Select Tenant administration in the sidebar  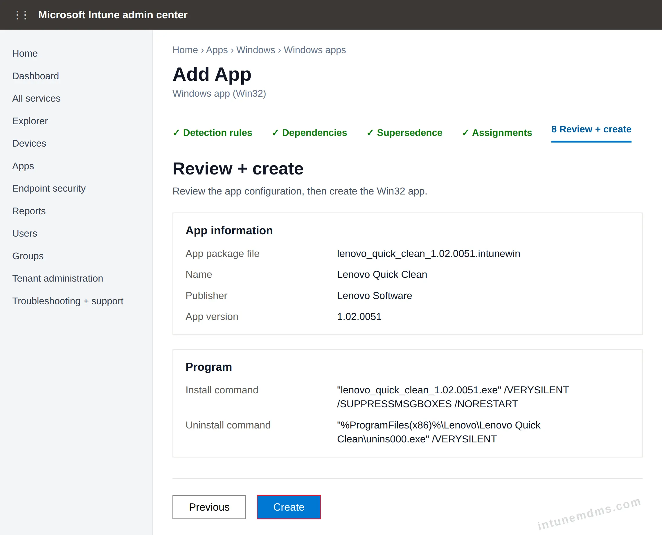tap(57, 278)
